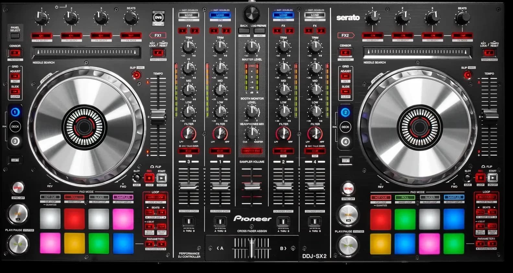Click the left deck NEEDLE SEARCH strip
513x273 pixels.
86,52
